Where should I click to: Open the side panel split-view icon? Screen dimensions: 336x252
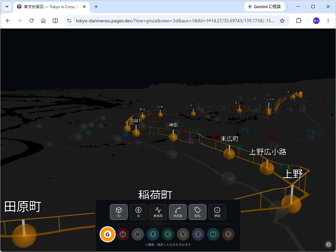tap(55, 21)
